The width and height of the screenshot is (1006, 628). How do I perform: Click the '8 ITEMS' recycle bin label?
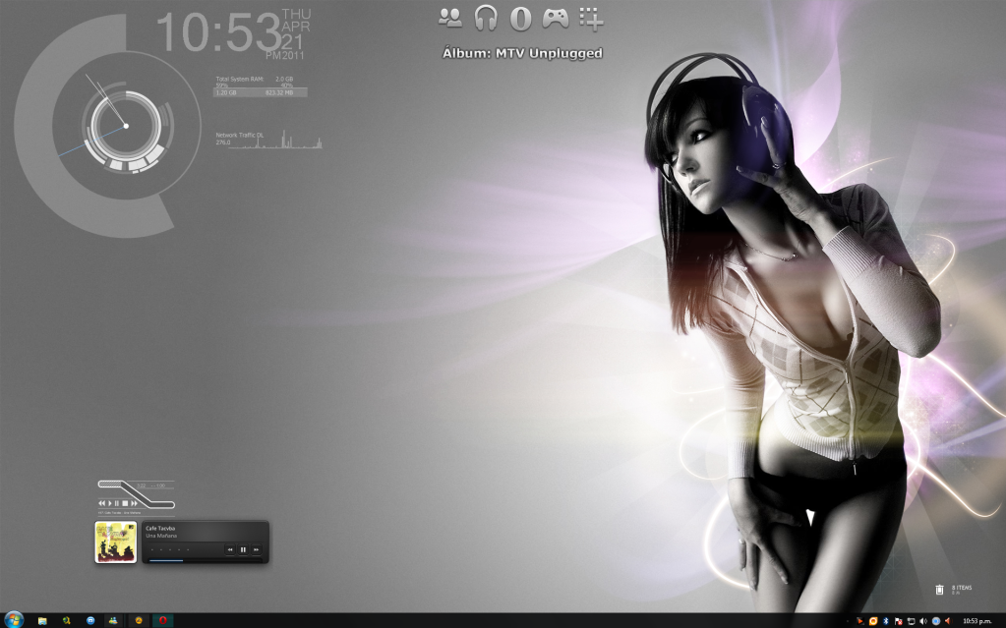tap(962, 588)
